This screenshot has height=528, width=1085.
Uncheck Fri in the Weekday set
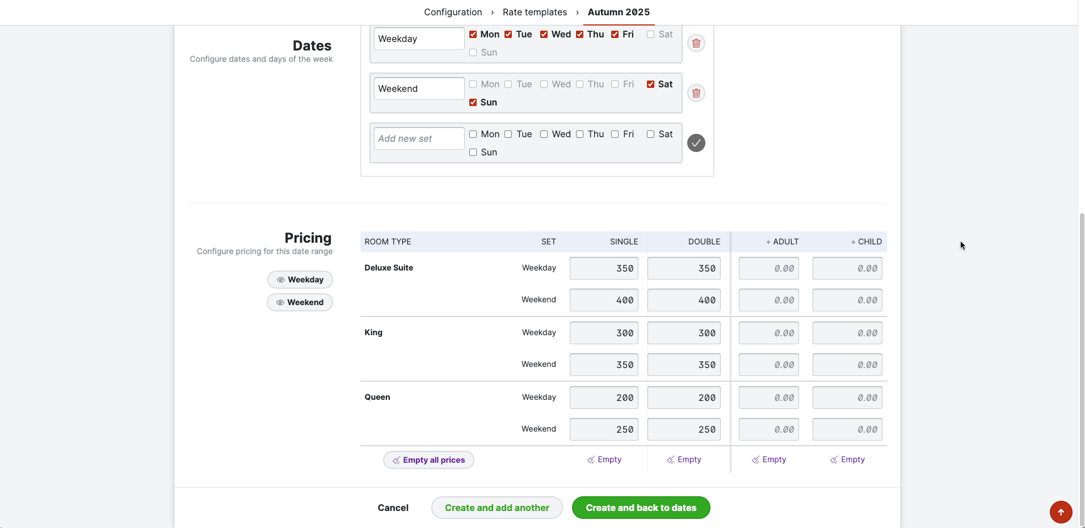(x=615, y=35)
